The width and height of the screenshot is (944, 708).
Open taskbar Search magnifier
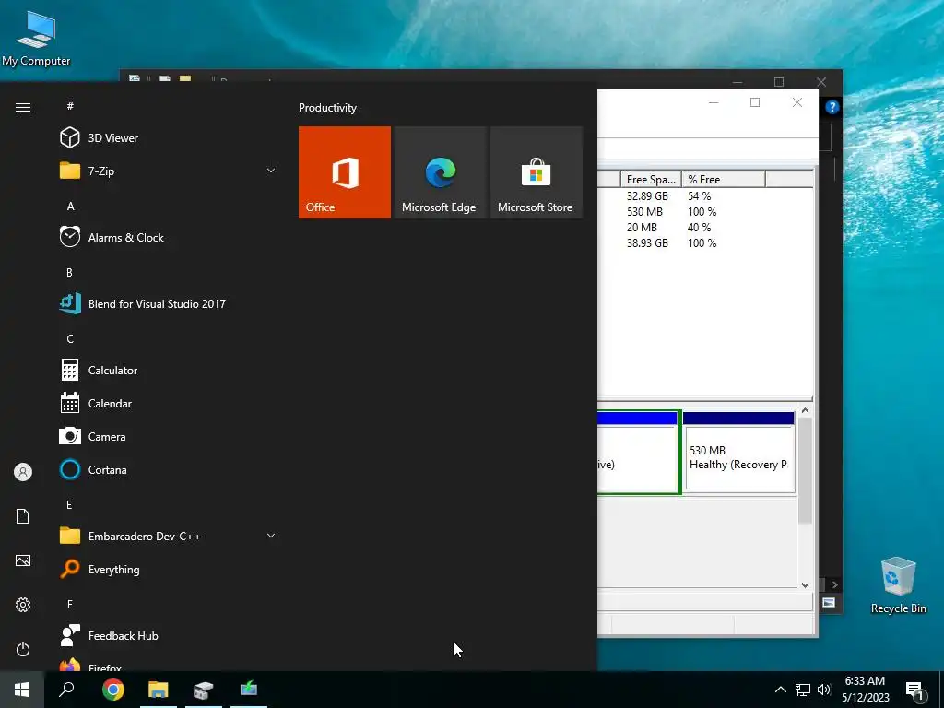pos(66,690)
